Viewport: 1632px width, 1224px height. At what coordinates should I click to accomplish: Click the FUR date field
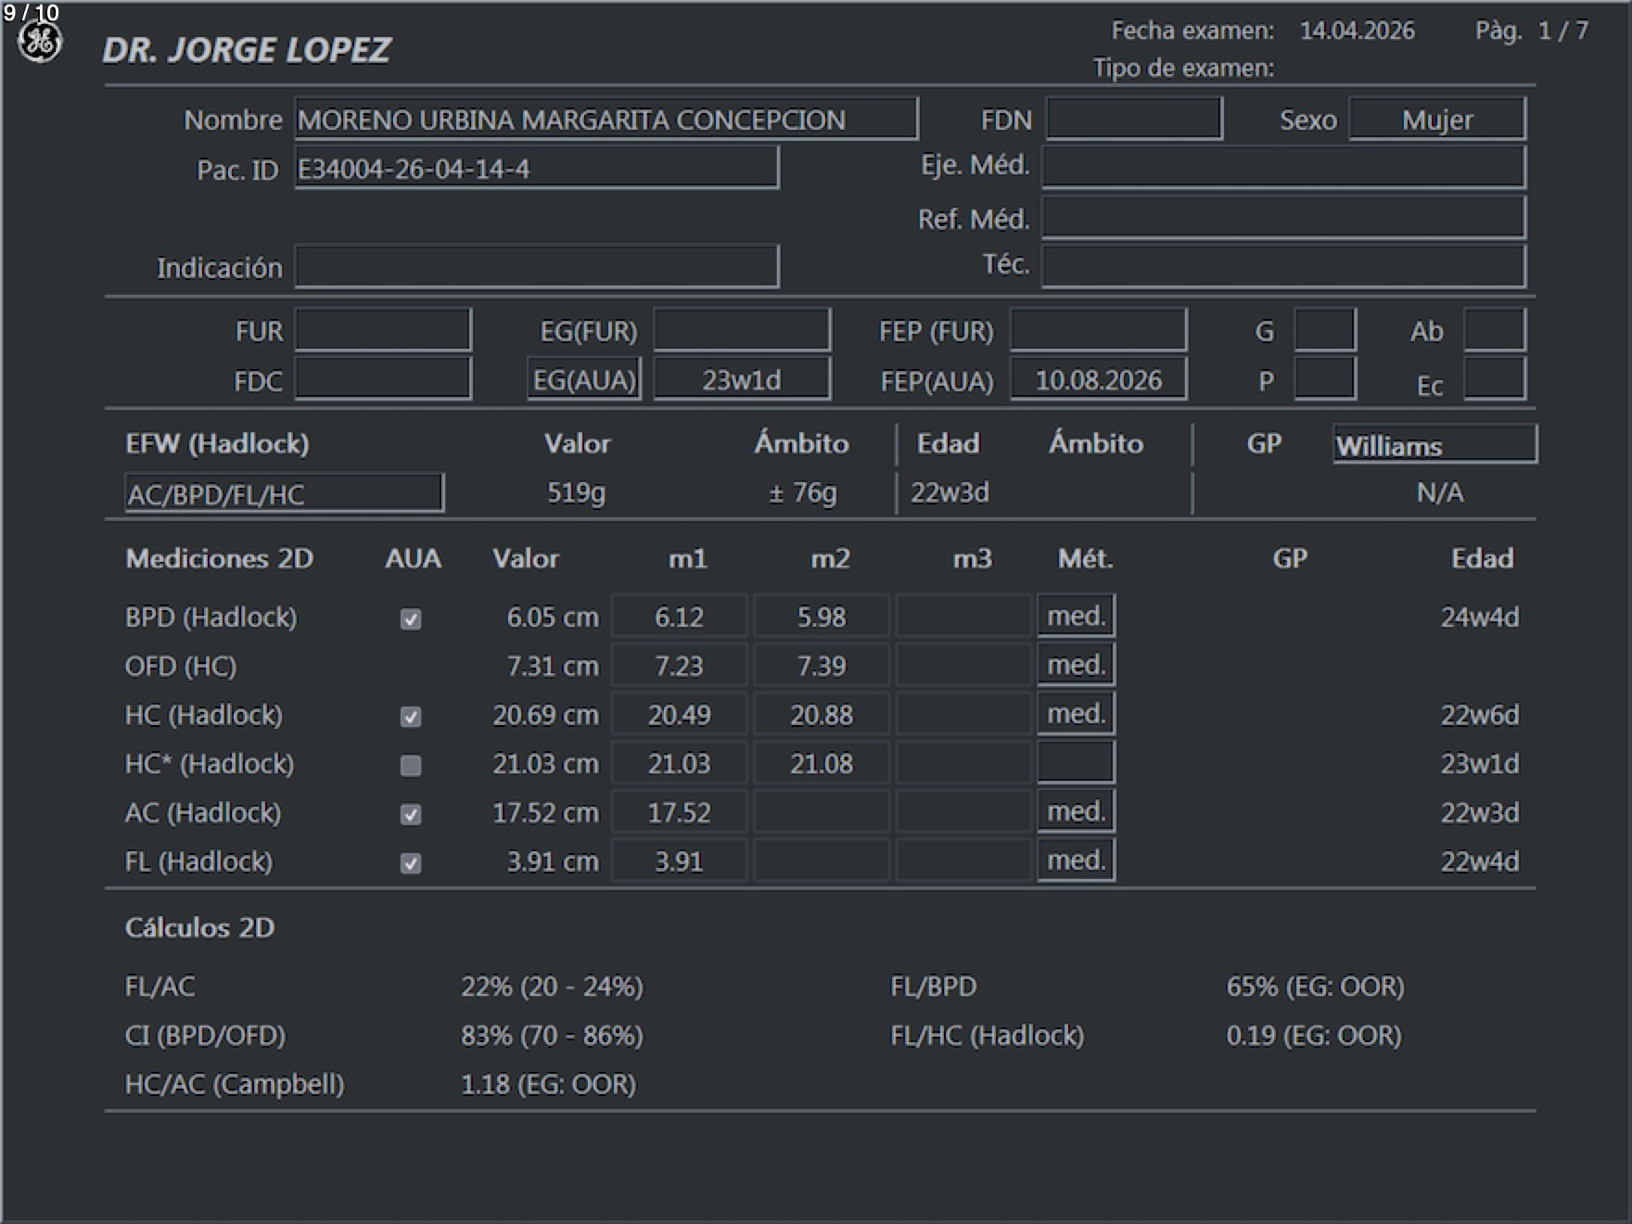coord(383,330)
